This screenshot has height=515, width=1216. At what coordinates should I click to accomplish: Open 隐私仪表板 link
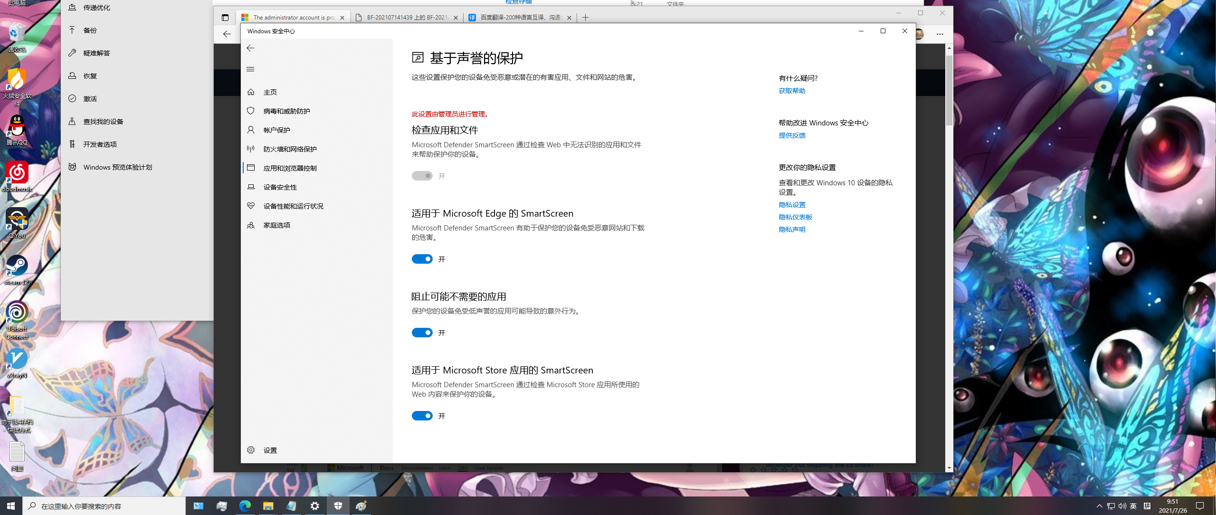pos(795,217)
